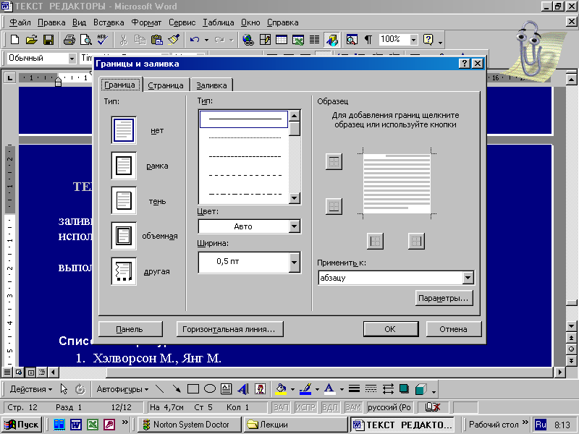Click the Undo arrow icon

click(195, 40)
